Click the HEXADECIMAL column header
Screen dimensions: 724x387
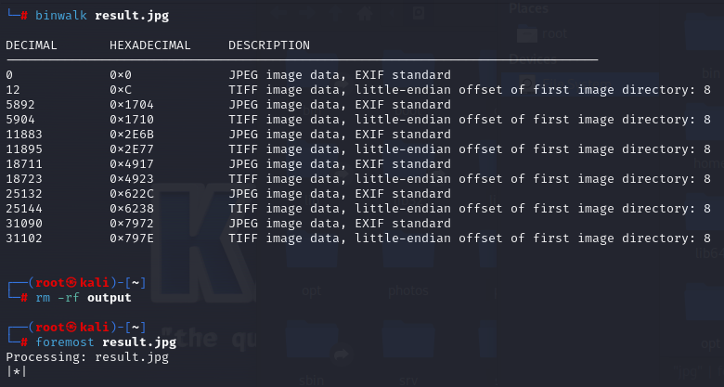150,45
